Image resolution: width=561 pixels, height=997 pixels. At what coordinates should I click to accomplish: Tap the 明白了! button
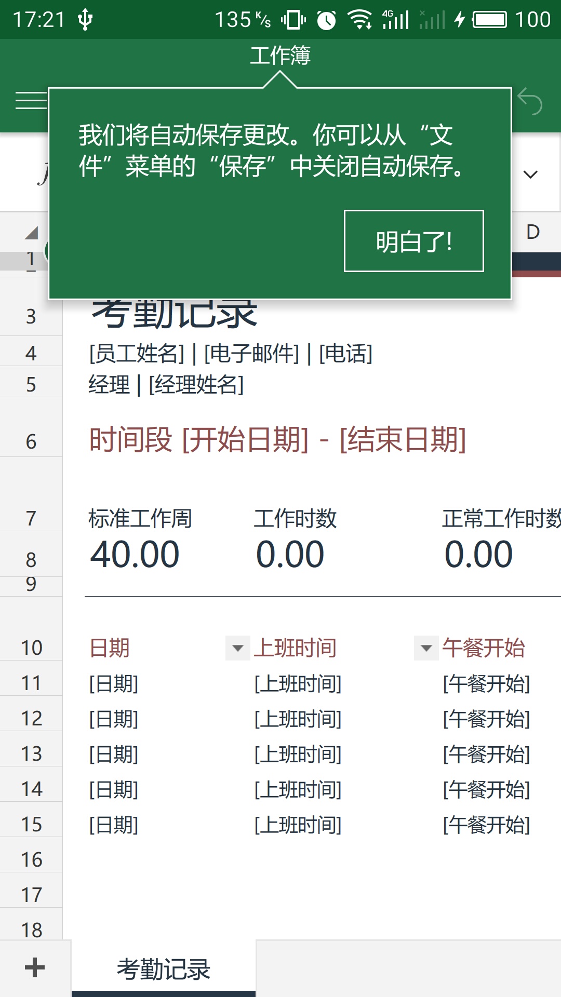click(x=413, y=241)
